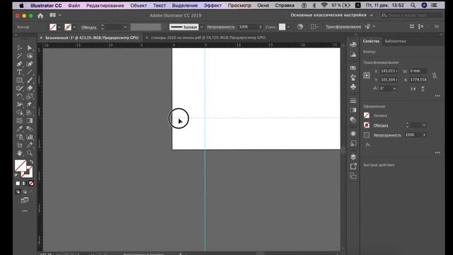
Task: Open the Stroke panel lines icon
Action: click(x=353, y=101)
